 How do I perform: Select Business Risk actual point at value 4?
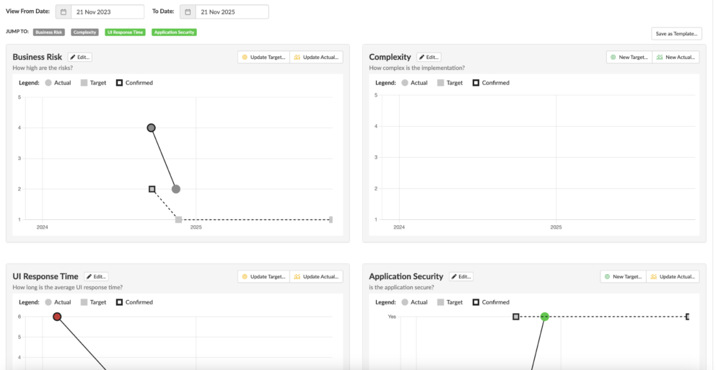tap(151, 128)
